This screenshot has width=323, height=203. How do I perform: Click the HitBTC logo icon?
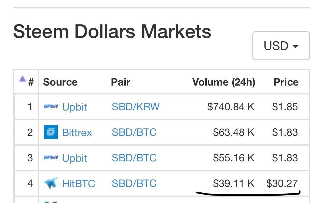coord(51,183)
